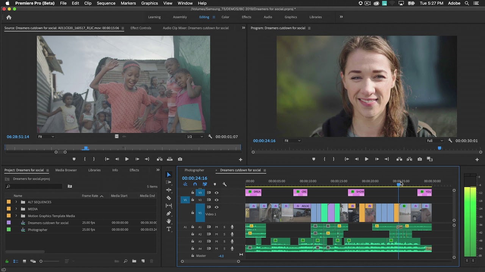
Task: Open the timeline settings wrench menu
Action: [225, 184]
